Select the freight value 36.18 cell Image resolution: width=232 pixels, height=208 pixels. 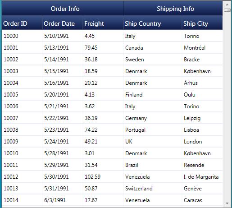point(103,59)
